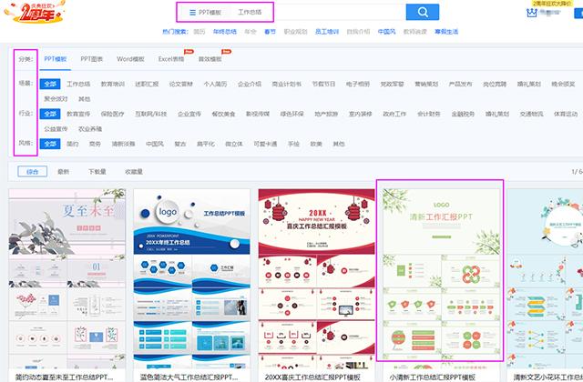Select the 互联网/科技 industry filter
Screen dimensions: 583x382
(x=151, y=114)
